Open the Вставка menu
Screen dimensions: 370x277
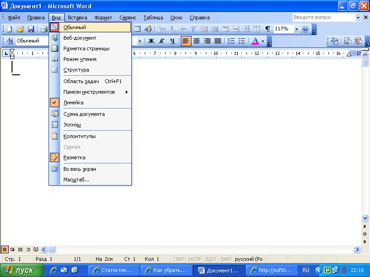(77, 18)
